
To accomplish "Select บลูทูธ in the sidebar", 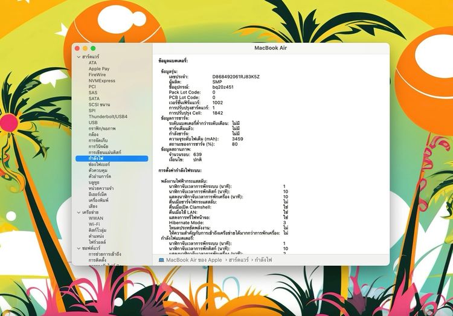I will tap(94, 182).
